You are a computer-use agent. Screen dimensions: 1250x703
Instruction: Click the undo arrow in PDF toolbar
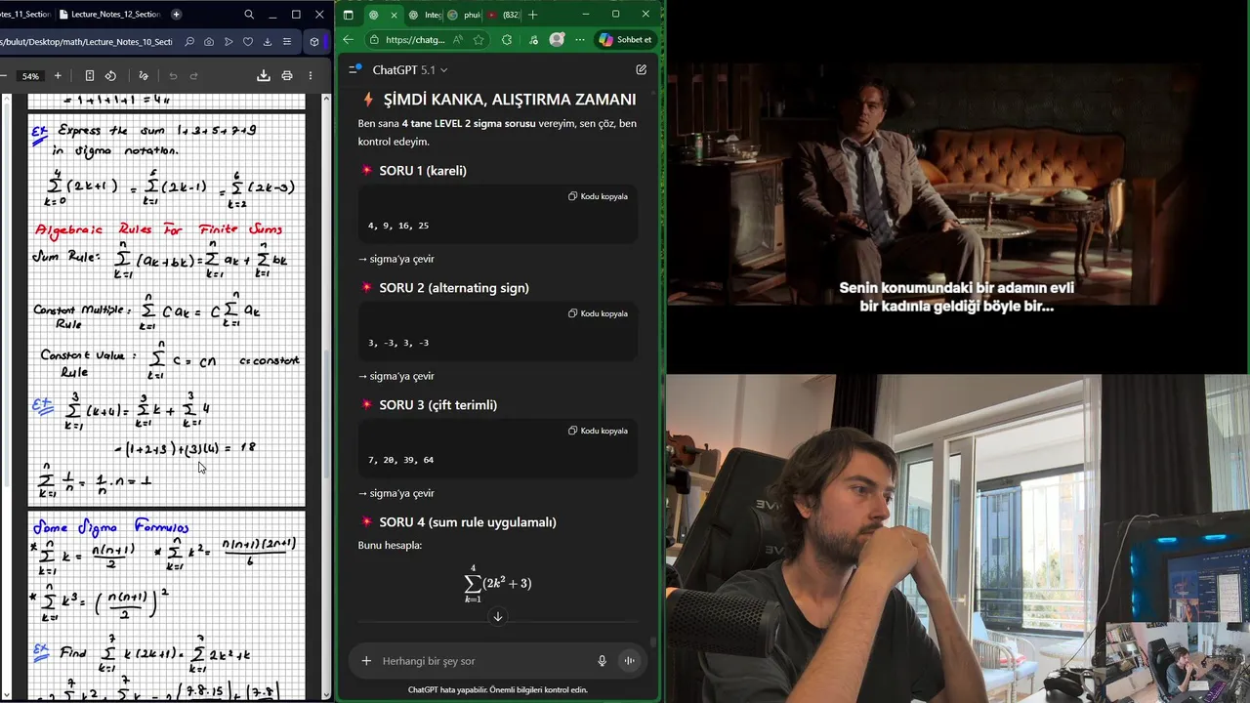tap(173, 76)
